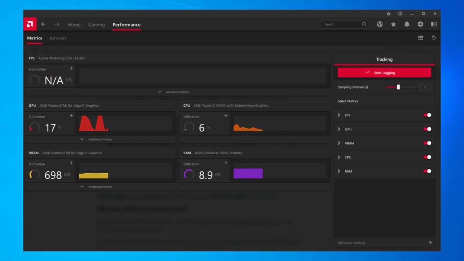This screenshot has height=261, width=464.
Task: Disable GPU tracking toggle
Action: (x=427, y=129)
